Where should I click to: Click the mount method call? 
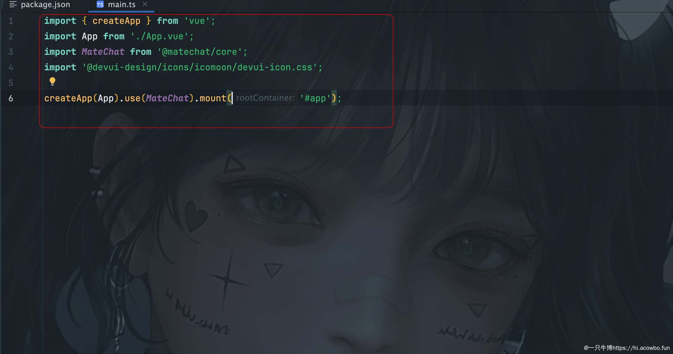pyautogui.click(x=213, y=98)
